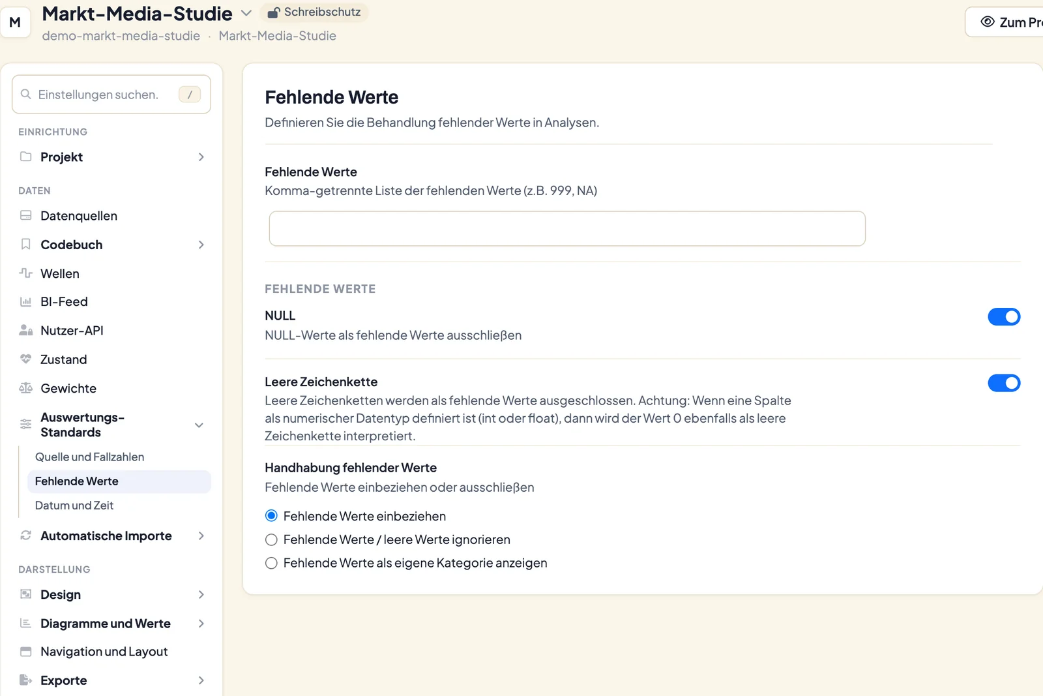Click the Codebuch bookmark icon
The height and width of the screenshot is (696, 1043).
[x=26, y=244]
